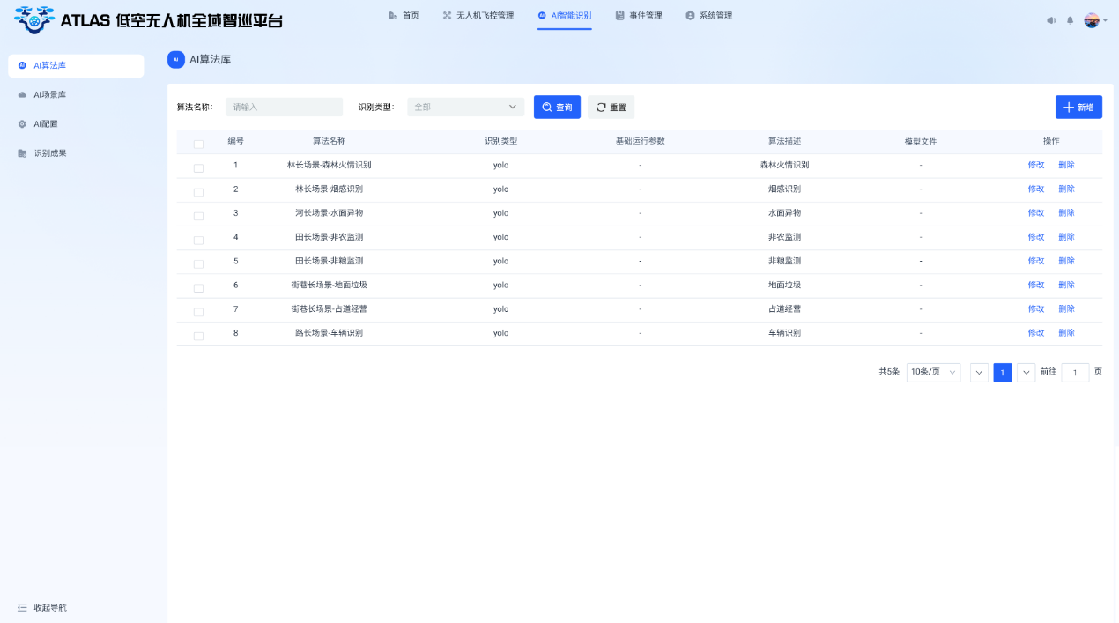Open the 事件管理 top menu
The width and height of the screenshot is (1119, 623).
tap(639, 16)
